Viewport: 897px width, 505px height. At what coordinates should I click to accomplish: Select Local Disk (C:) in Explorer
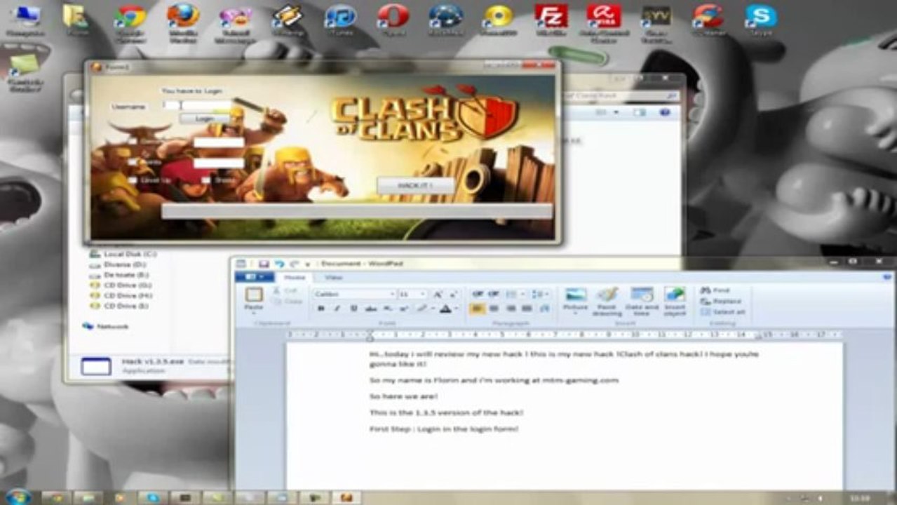[123, 254]
